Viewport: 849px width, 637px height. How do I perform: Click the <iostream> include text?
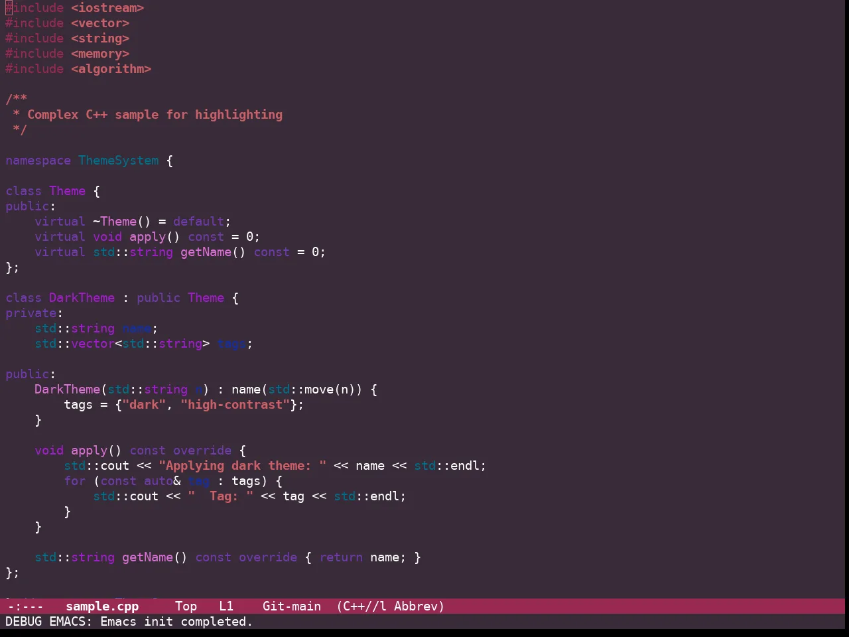click(107, 8)
